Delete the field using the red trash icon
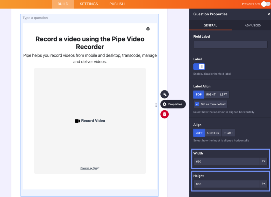 click(165, 114)
